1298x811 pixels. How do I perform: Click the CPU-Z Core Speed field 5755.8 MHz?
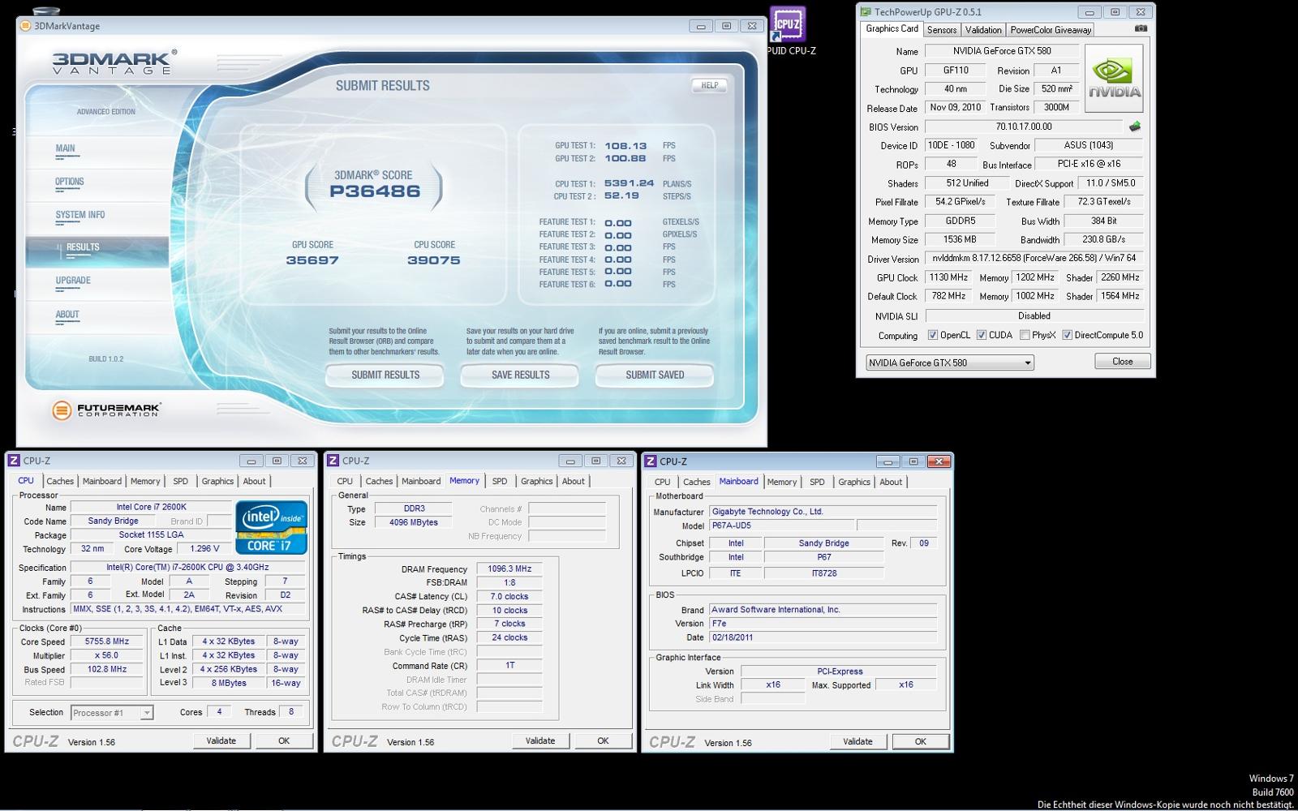[x=107, y=642]
